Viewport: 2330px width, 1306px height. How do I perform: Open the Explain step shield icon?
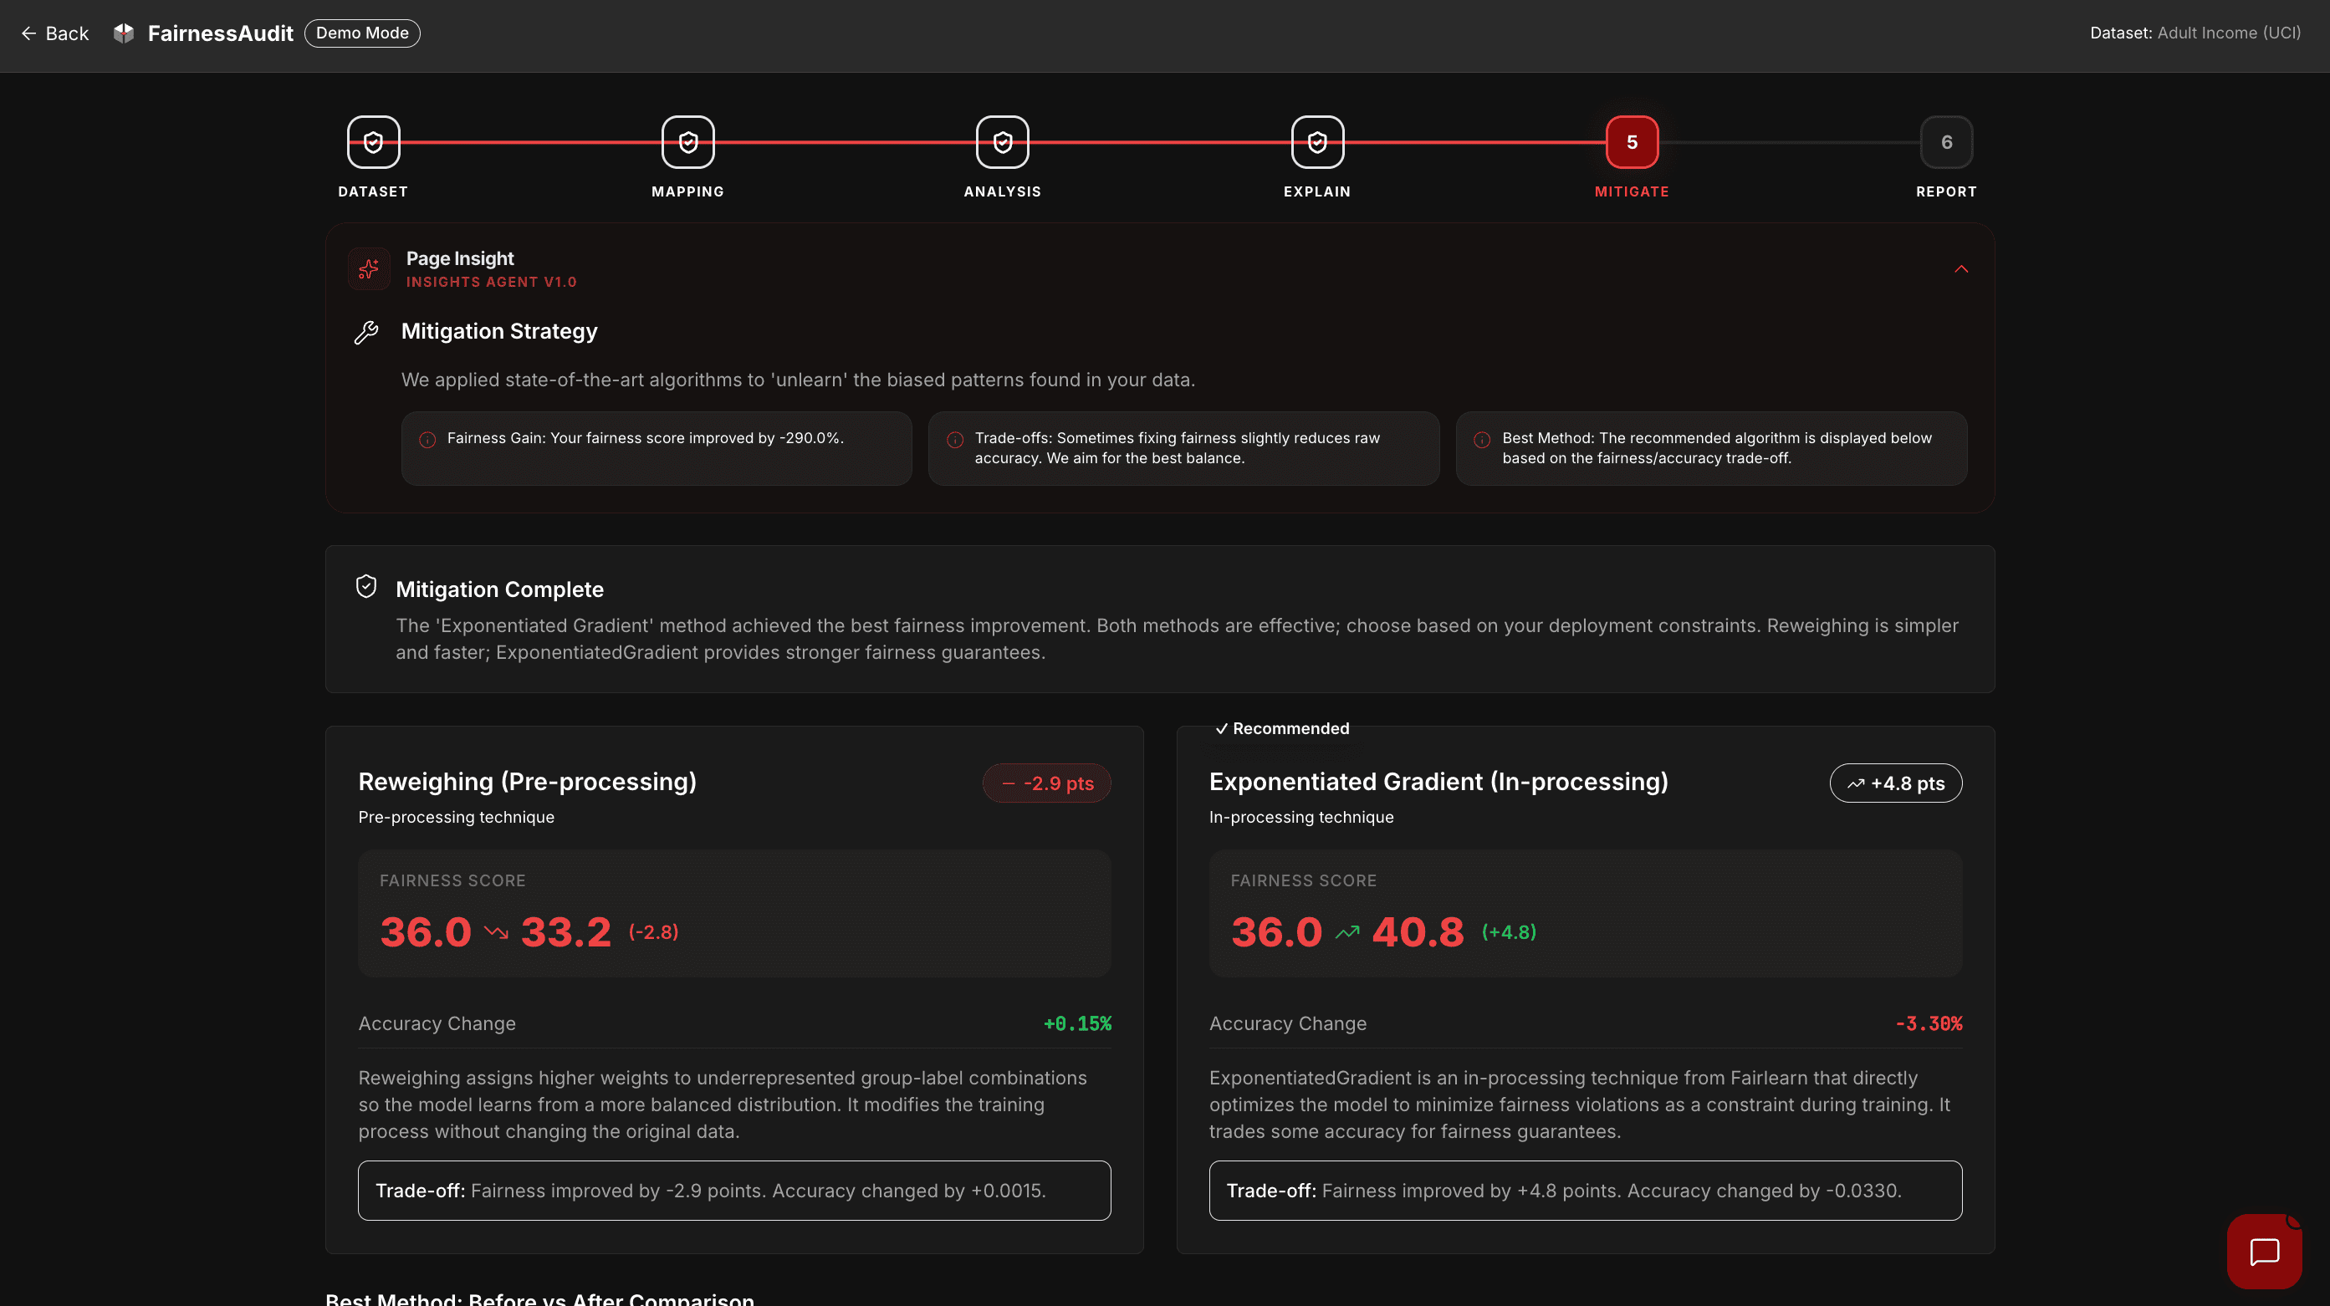coord(1317,142)
